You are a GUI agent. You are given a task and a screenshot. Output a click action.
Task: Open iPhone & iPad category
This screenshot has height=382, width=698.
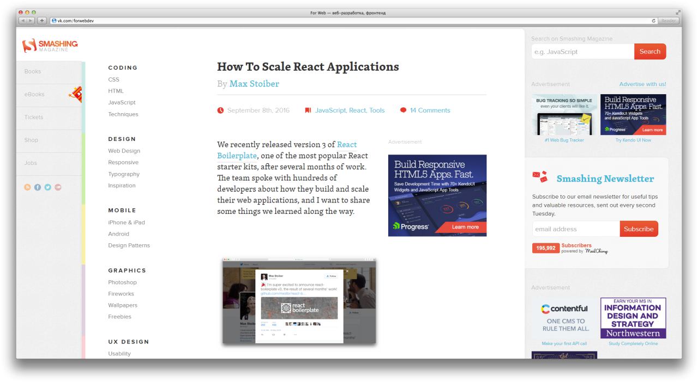click(x=127, y=222)
